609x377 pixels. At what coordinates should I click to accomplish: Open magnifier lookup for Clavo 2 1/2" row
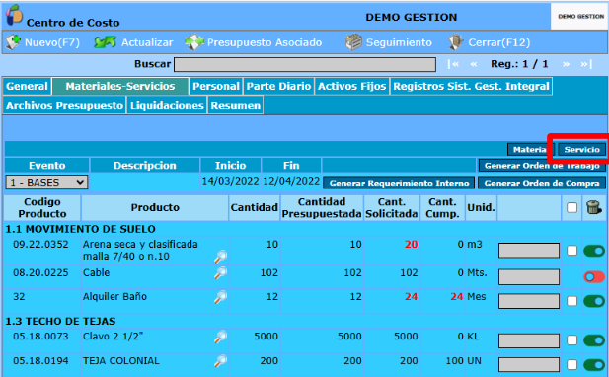221,337
